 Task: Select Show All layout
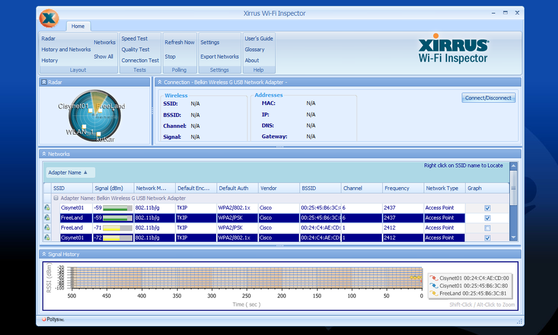pyautogui.click(x=103, y=56)
